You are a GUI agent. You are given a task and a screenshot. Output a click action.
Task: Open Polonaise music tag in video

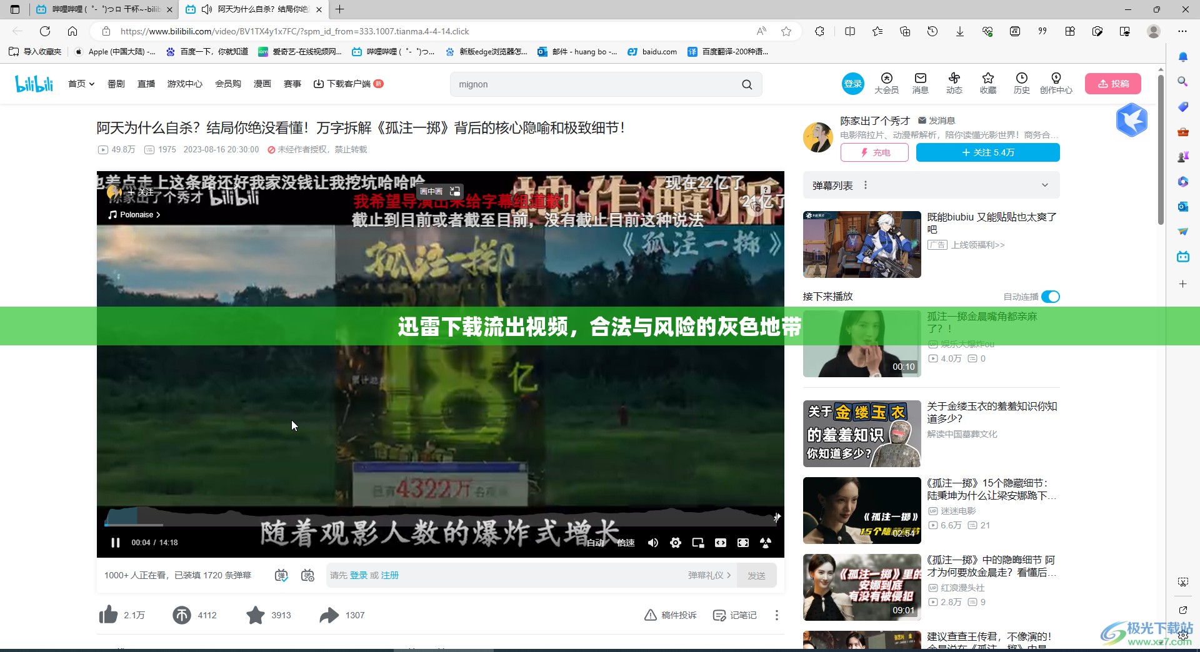pyautogui.click(x=134, y=215)
